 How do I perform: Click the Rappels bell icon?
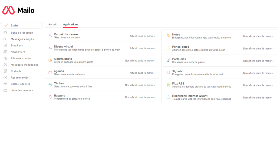coord(50,97)
